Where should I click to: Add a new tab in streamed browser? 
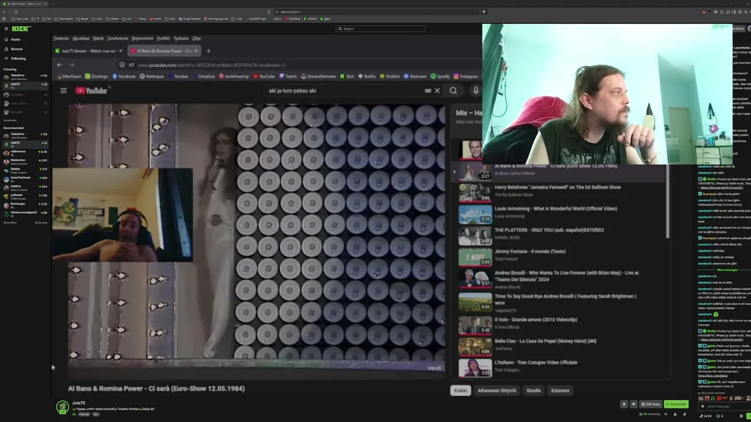208,51
